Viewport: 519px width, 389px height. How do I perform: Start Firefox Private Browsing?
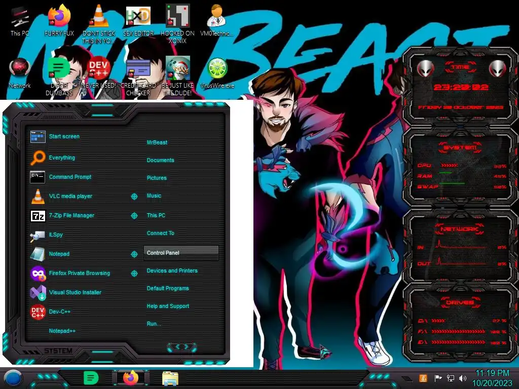coord(70,273)
